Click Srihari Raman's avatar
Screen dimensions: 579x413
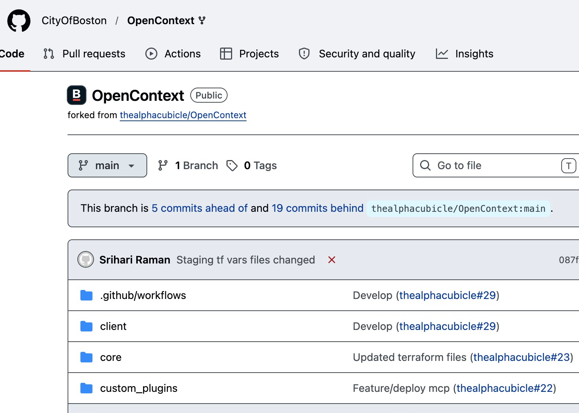86,260
